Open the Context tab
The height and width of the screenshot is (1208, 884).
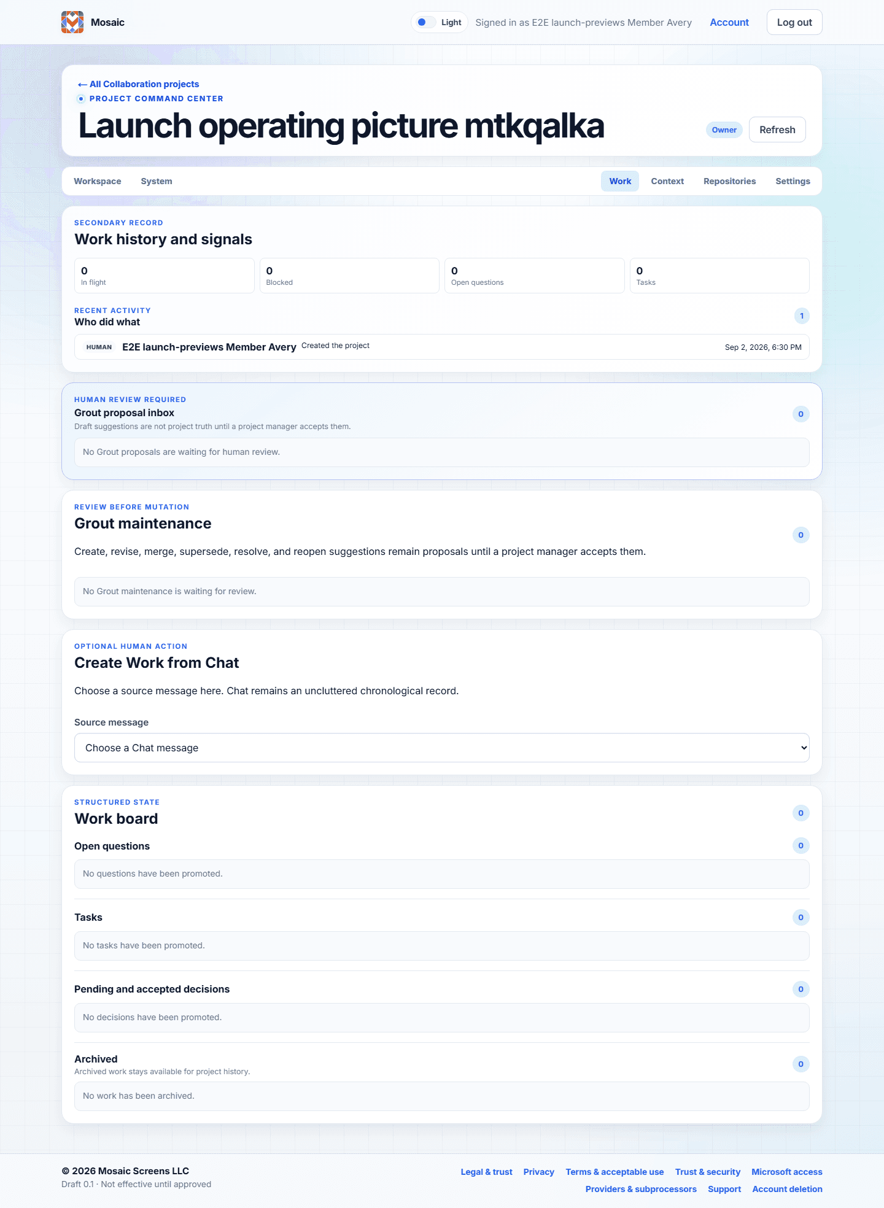(x=667, y=181)
